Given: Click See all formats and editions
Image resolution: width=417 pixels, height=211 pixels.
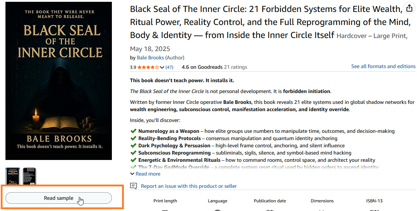Looking at the screenshot, I should pos(383,67).
